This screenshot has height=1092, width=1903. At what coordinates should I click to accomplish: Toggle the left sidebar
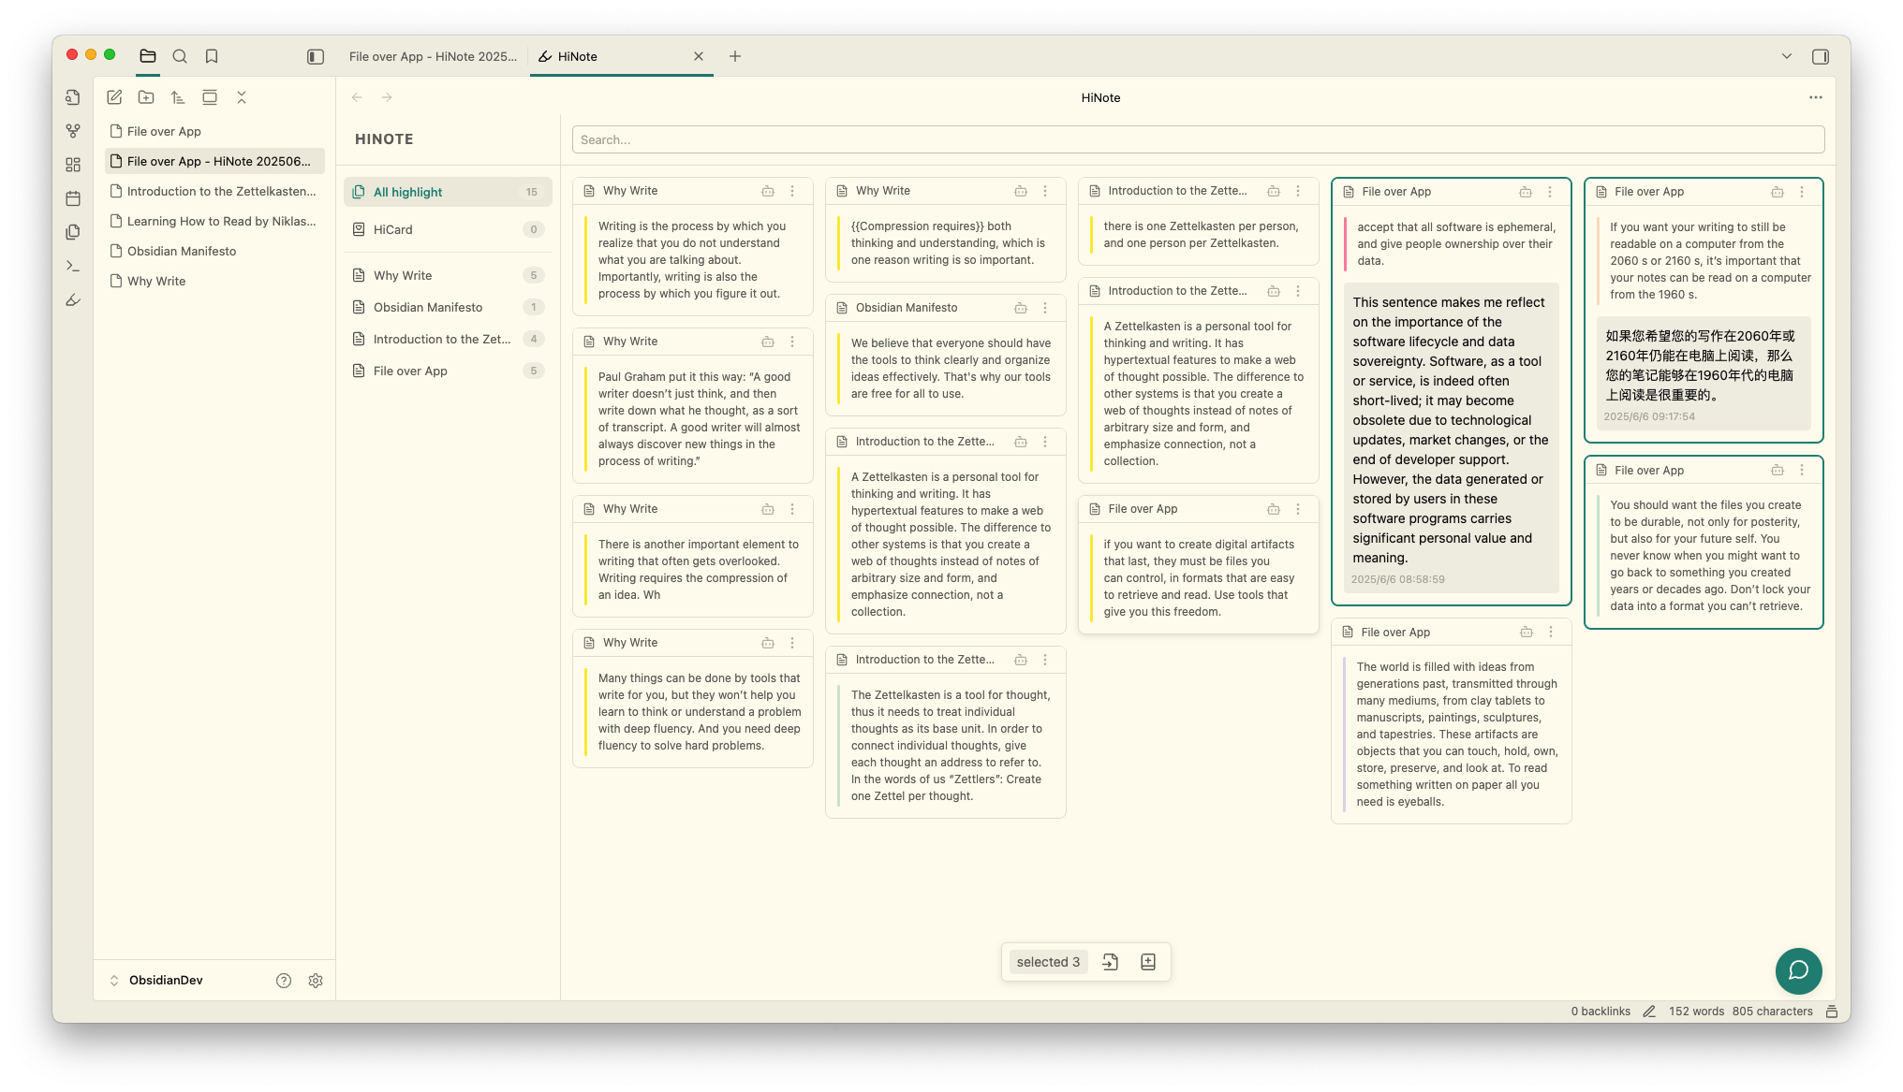pos(316,56)
